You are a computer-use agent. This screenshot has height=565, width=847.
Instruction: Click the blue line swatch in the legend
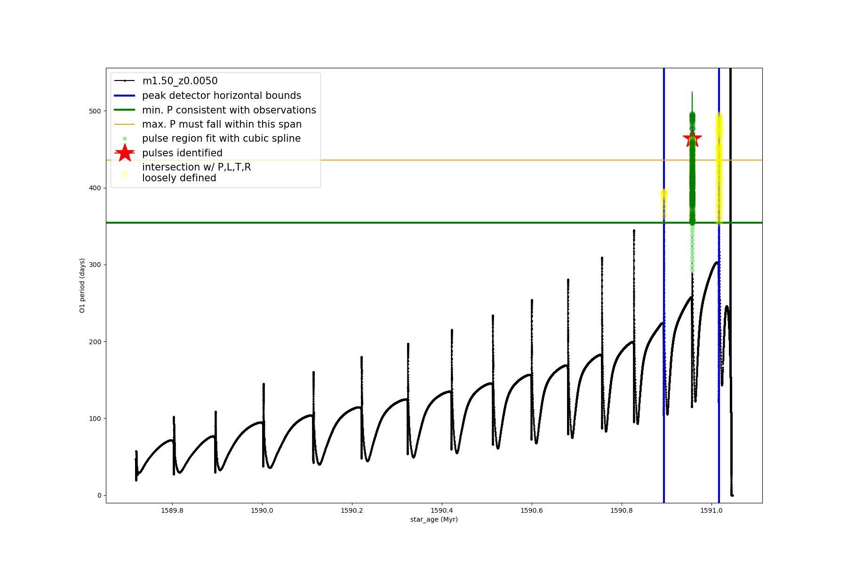click(125, 96)
